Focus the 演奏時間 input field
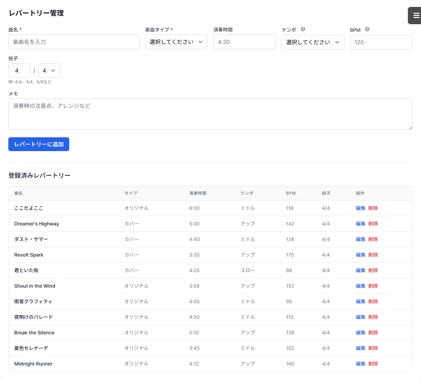421x380 pixels. pyautogui.click(x=244, y=42)
